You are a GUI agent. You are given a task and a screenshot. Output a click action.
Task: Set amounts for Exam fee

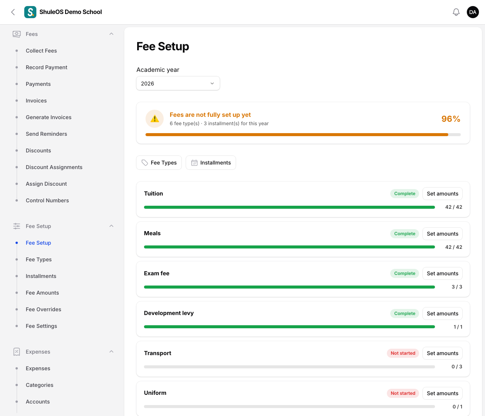443,273
